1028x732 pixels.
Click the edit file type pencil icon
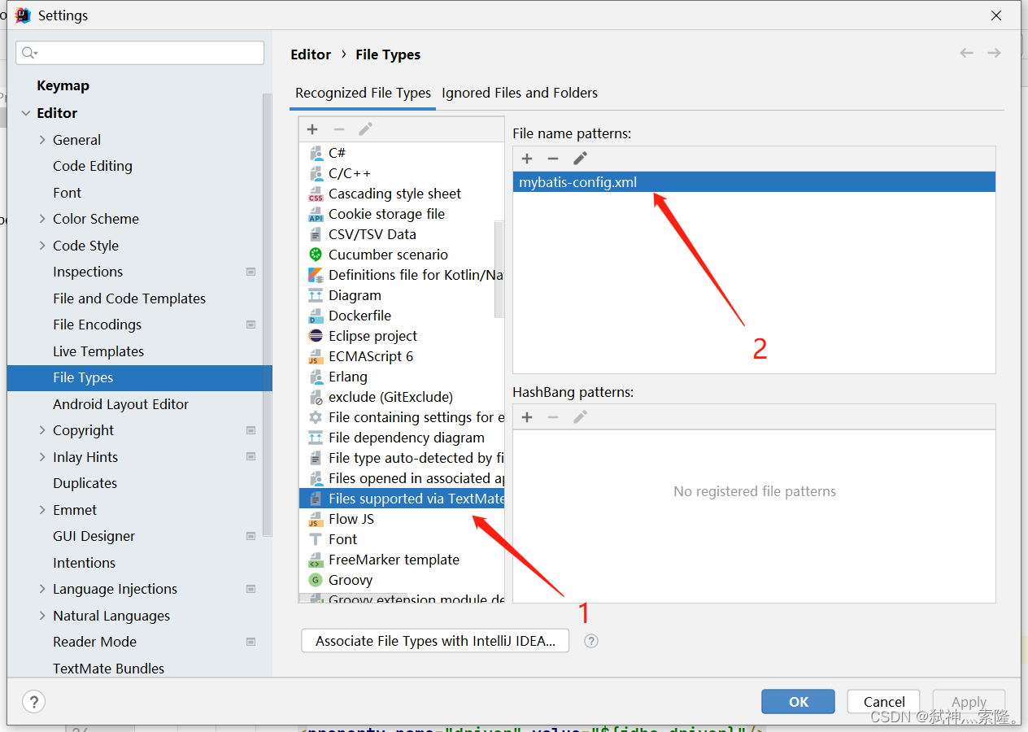366,129
